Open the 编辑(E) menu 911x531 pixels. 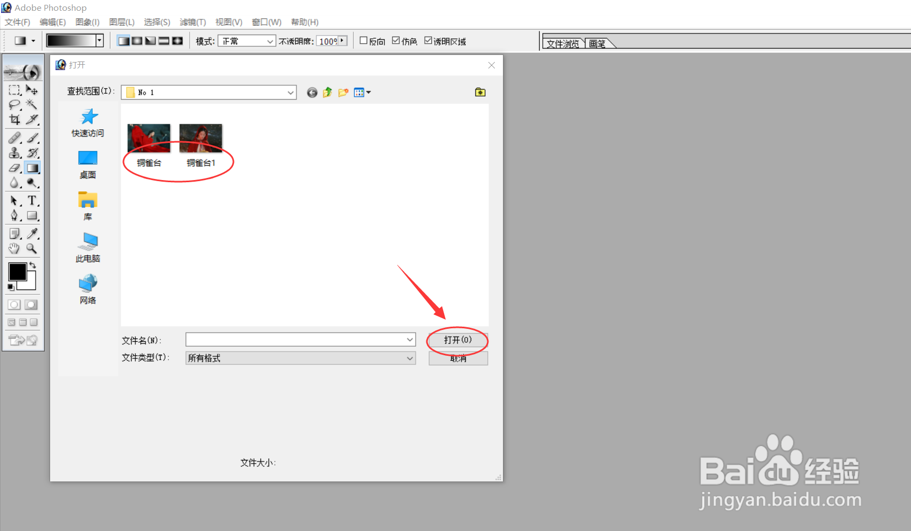pos(53,22)
